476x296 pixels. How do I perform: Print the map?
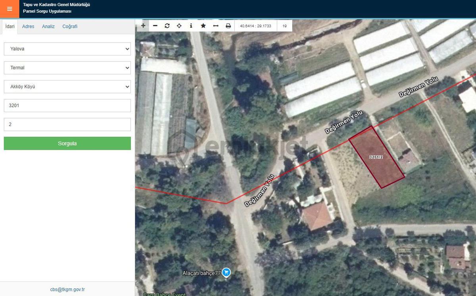tap(228, 26)
